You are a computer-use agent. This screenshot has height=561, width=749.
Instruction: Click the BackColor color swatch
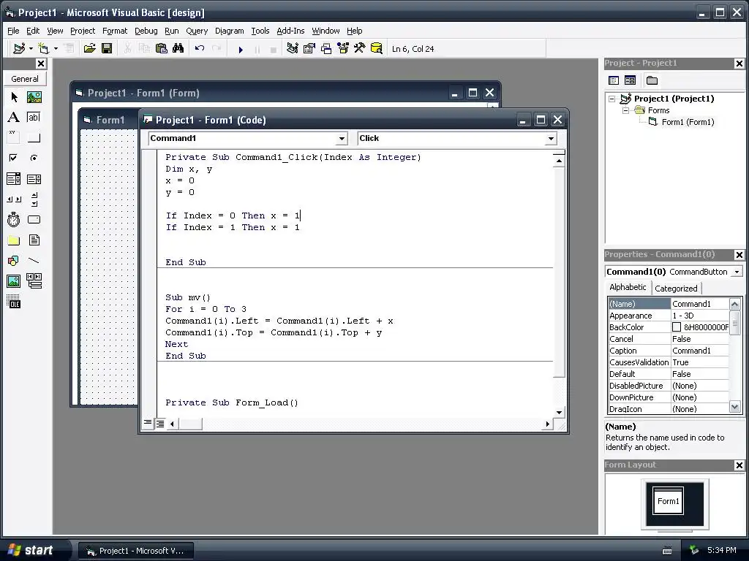pyautogui.click(x=677, y=327)
